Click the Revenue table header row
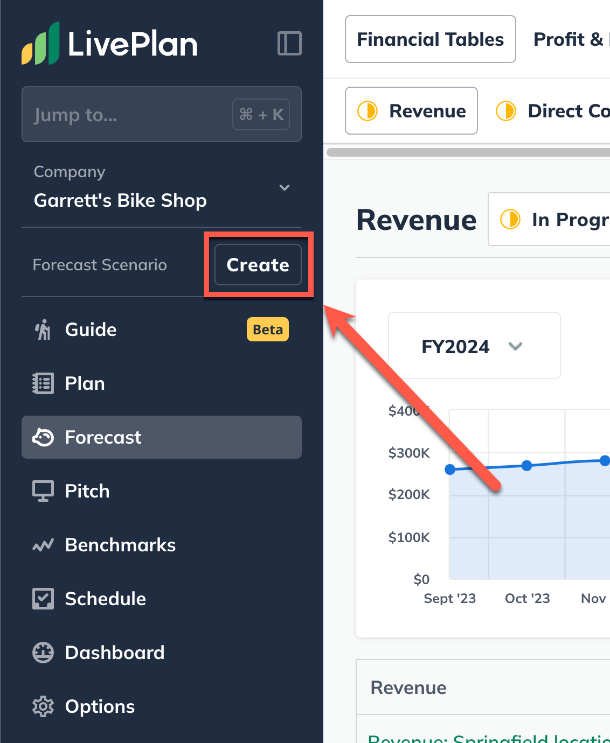This screenshot has height=743, width=610. (x=483, y=688)
